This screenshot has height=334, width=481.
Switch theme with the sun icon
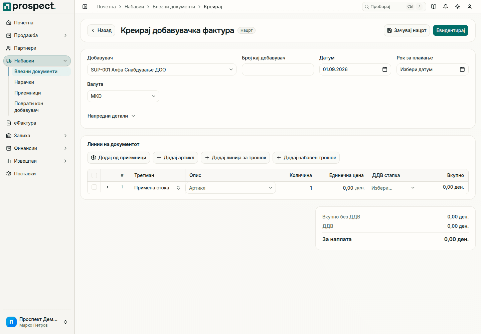458,7
